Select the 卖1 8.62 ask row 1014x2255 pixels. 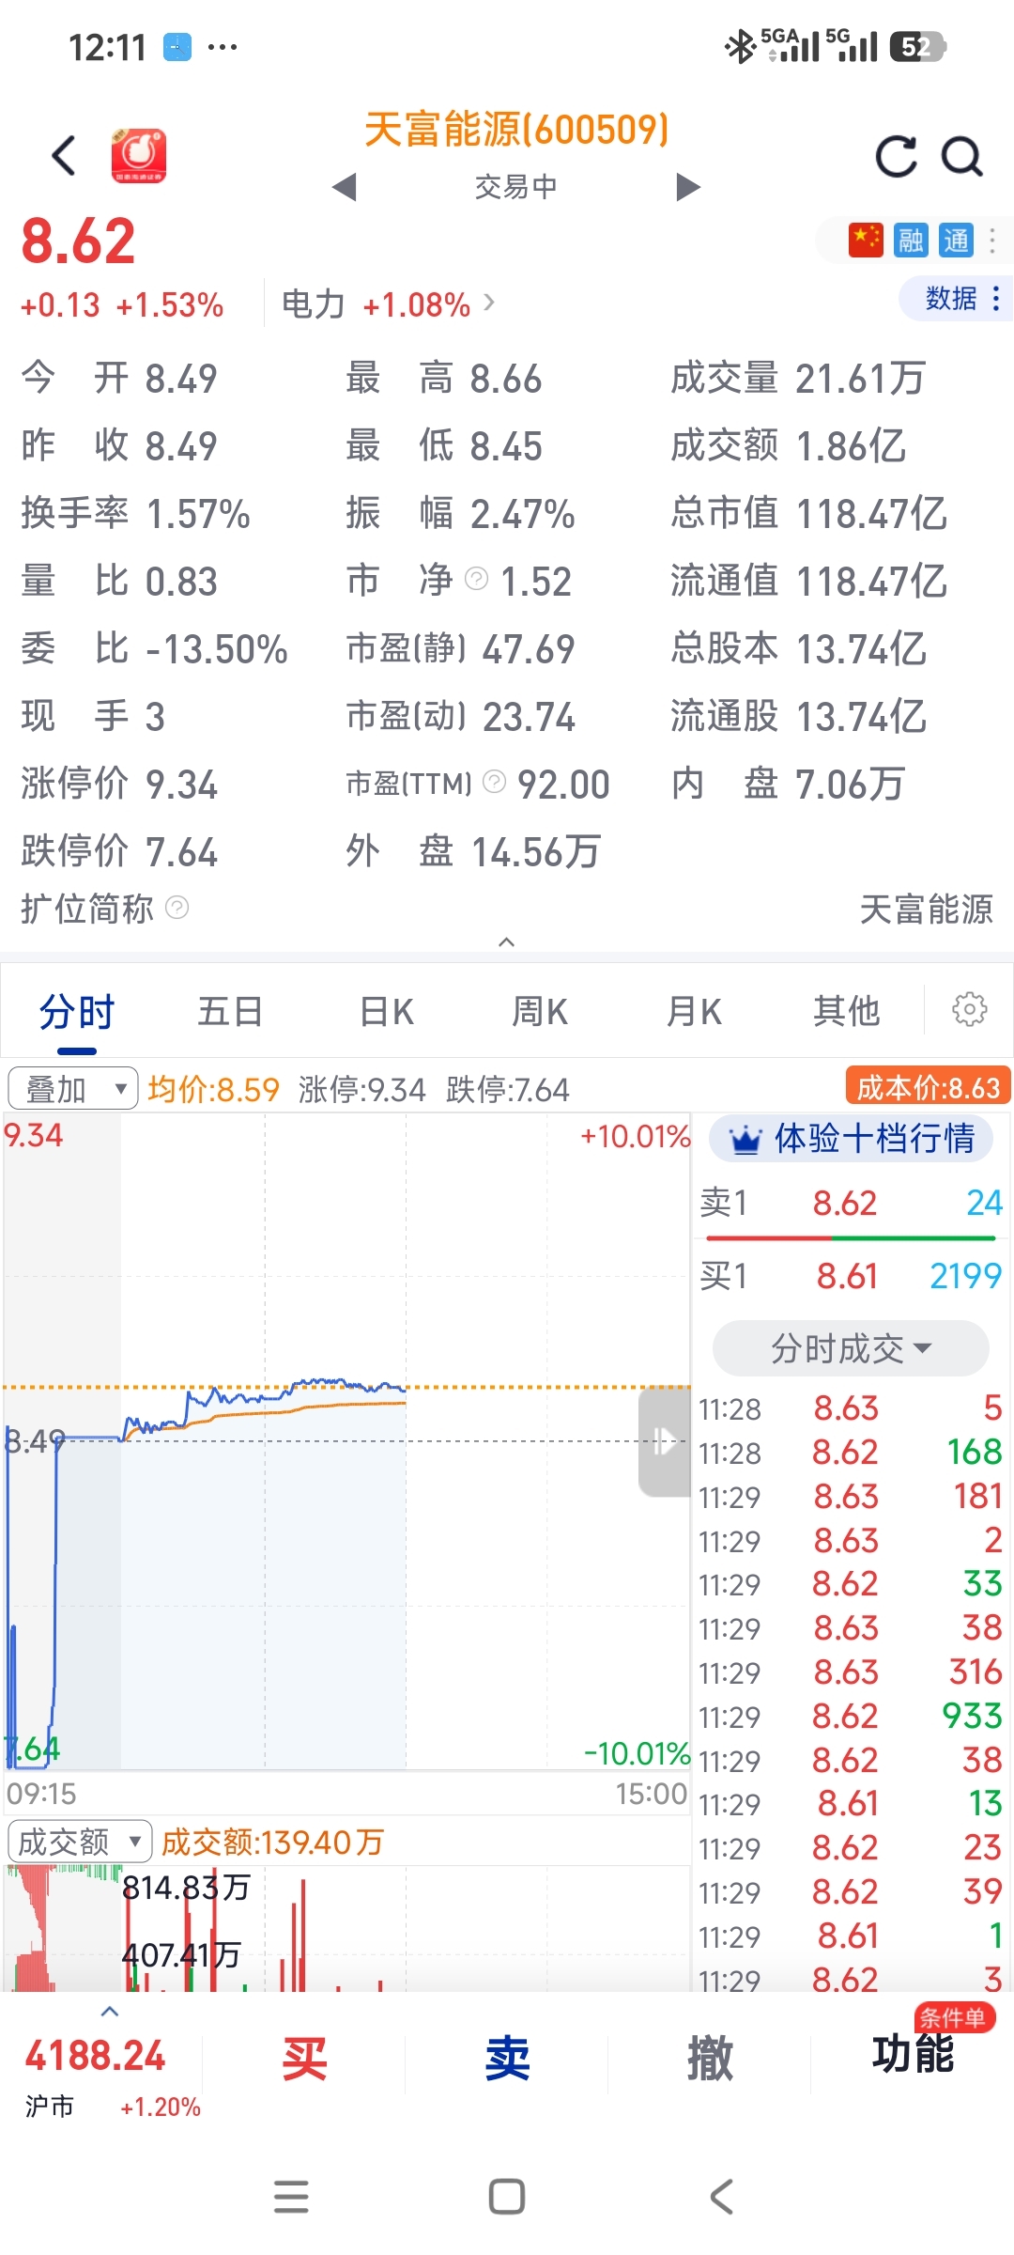(x=852, y=1203)
